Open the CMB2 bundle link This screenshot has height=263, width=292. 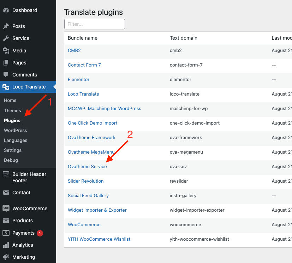coord(74,51)
